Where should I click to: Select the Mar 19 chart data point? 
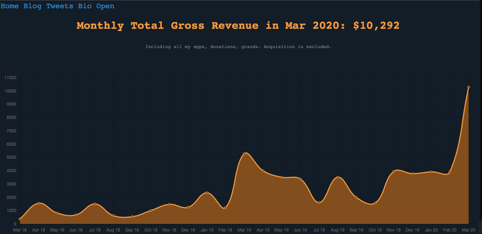(245, 154)
